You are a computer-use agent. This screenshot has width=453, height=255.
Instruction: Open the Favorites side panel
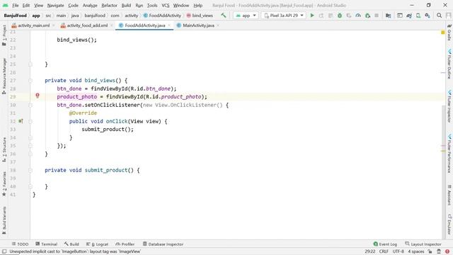tap(4, 184)
